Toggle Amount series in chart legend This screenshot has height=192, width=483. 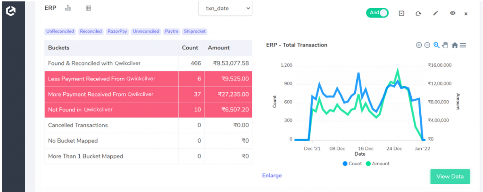click(x=378, y=164)
